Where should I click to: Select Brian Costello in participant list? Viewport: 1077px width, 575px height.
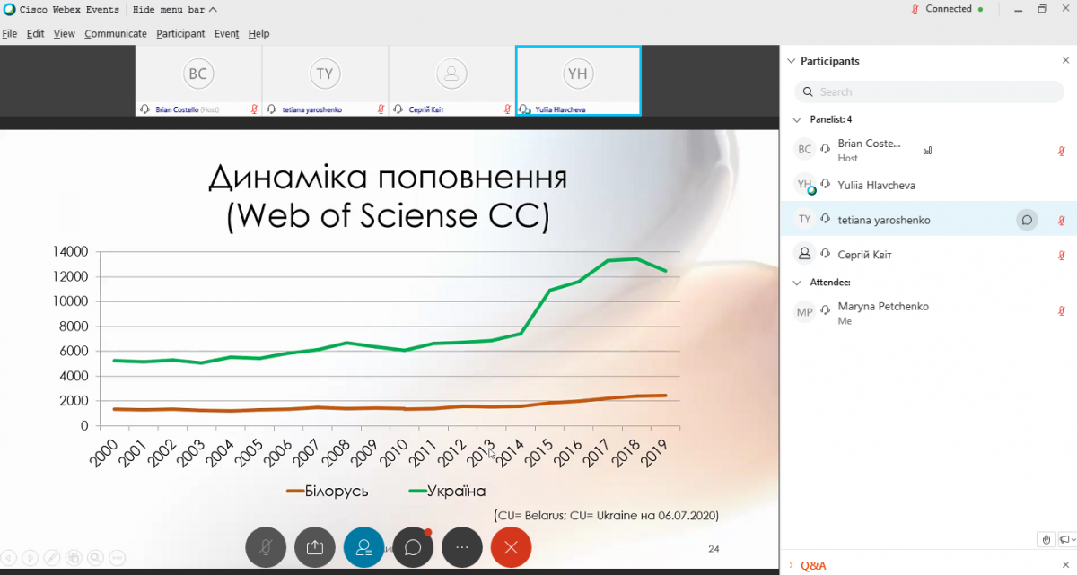(869, 150)
